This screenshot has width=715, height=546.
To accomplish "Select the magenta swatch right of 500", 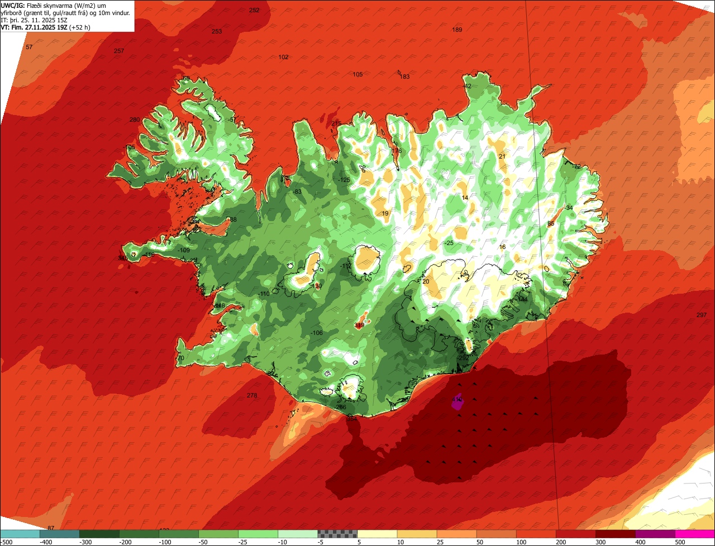I will pyautogui.click(x=695, y=534).
